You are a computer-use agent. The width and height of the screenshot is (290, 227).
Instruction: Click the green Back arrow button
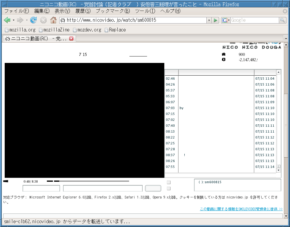7,20
